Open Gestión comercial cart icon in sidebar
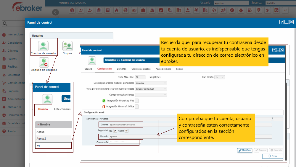The width and height of the screenshot is (296, 167). (4, 83)
